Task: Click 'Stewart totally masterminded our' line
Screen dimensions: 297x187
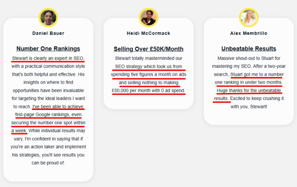Action: click(148, 58)
